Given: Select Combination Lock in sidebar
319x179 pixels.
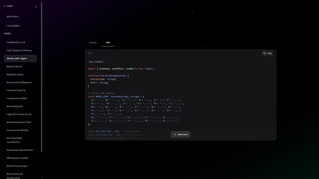Looking at the screenshot, I should [16, 42].
